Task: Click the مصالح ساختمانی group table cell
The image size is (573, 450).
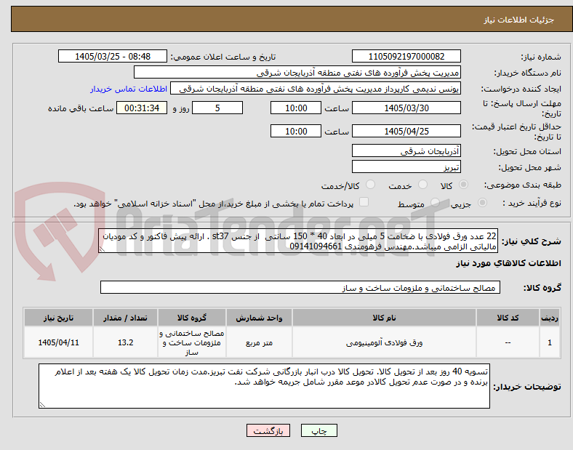Action: click(192, 342)
